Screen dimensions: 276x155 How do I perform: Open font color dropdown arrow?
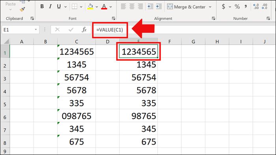click(x=110, y=7)
